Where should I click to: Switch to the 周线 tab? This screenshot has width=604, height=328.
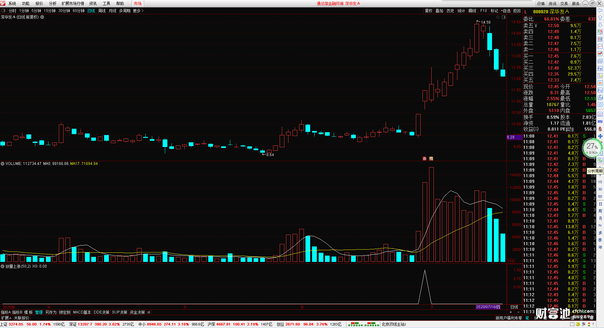point(102,11)
